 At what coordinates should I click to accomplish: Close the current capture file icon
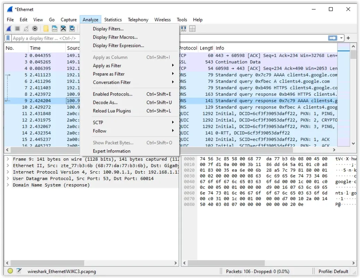(63, 28)
